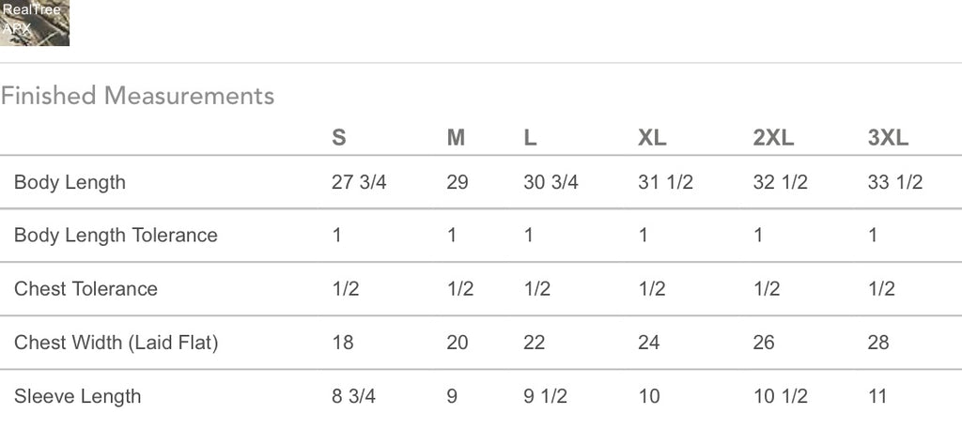Select the 3XL size column header
This screenshot has height=444, width=962.
888,137
